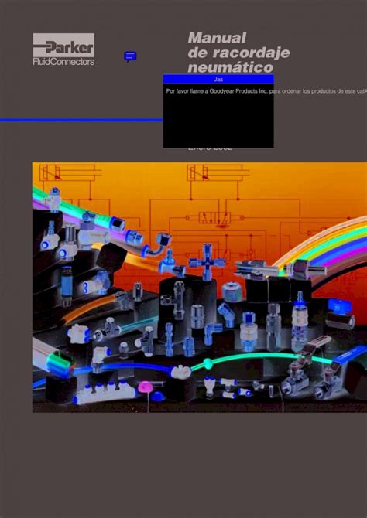Click the note text mentioning Goodyear Products Inc.
This screenshot has width=367, height=518.
265,91
